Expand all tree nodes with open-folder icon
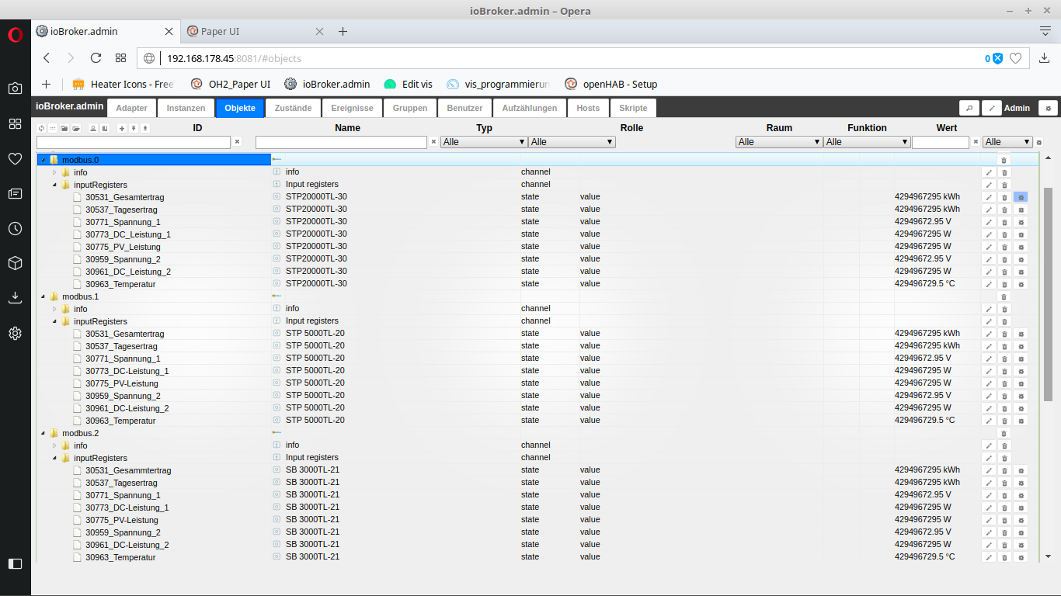This screenshot has width=1061, height=596. 76,128
